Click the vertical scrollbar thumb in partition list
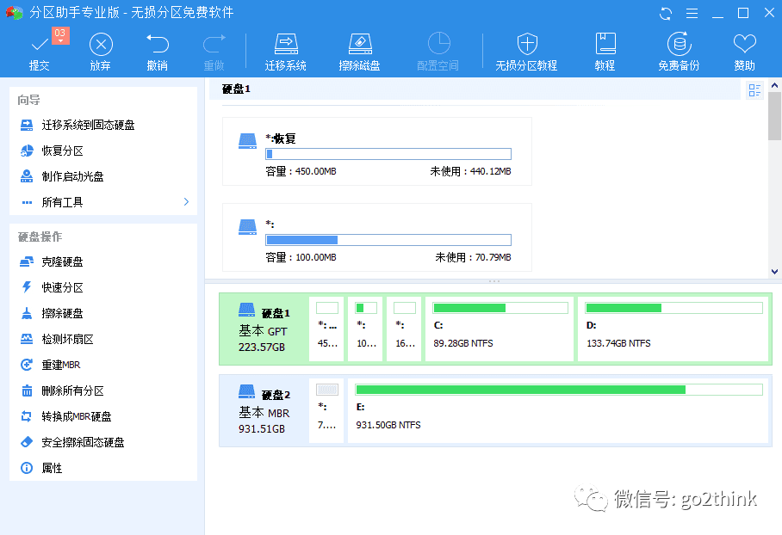 click(x=774, y=116)
